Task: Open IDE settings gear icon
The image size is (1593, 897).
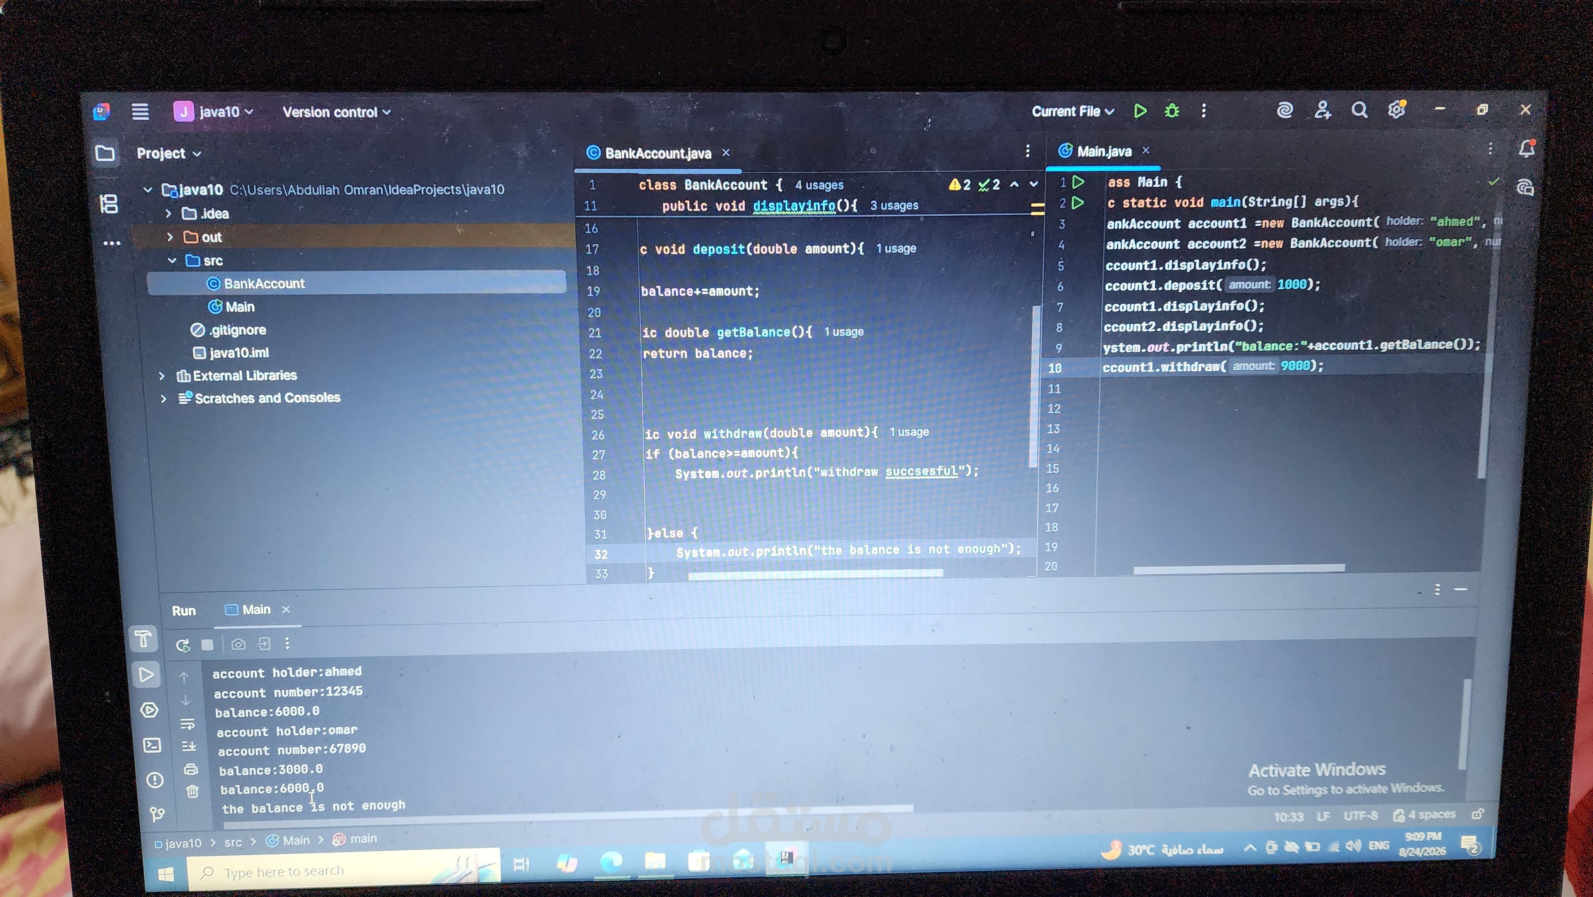Action: pyautogui.click(x=1397, y=110)
